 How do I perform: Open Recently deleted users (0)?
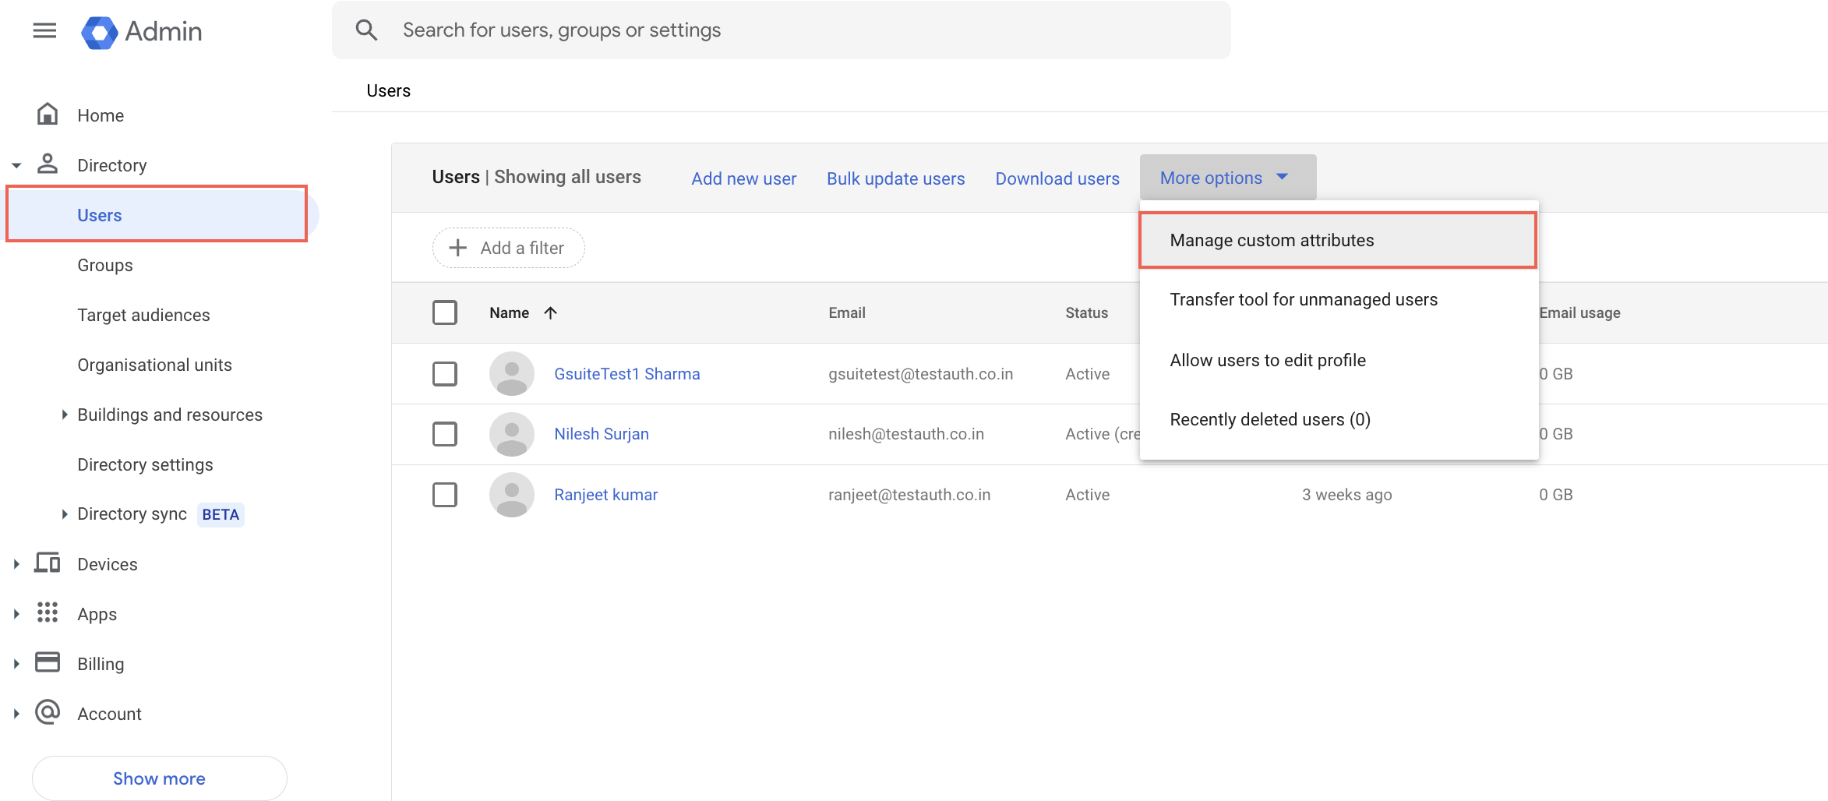click(x=1338, y=420)
